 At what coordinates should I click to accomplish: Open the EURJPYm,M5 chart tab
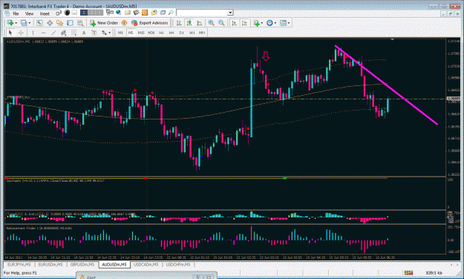tap(19, 264)
